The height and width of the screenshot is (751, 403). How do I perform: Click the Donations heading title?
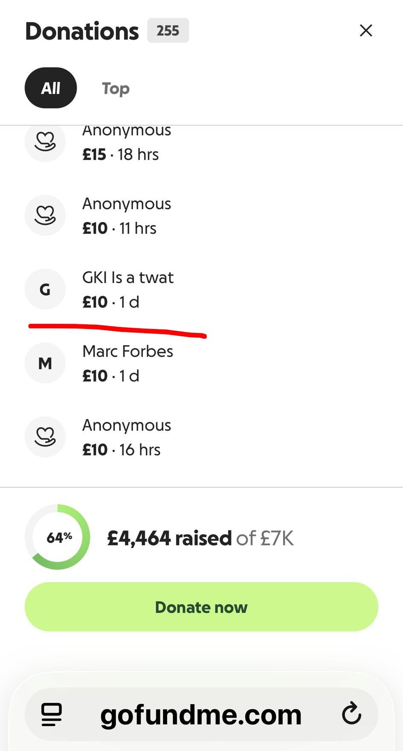[x=82, y=31]
